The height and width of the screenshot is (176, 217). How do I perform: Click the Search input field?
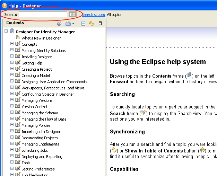coord(43,15)
